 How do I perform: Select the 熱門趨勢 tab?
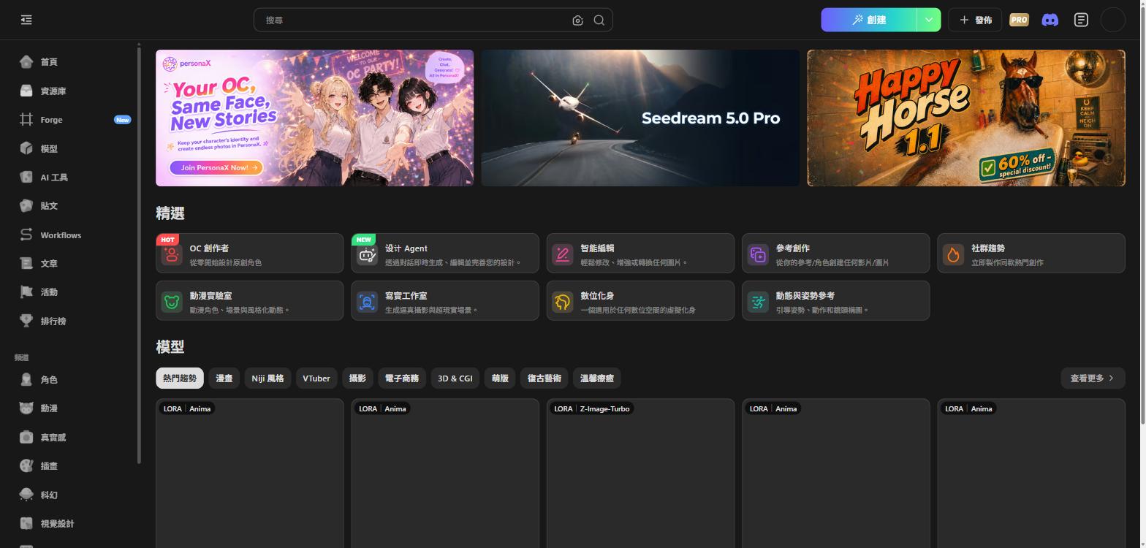point(180,378)
